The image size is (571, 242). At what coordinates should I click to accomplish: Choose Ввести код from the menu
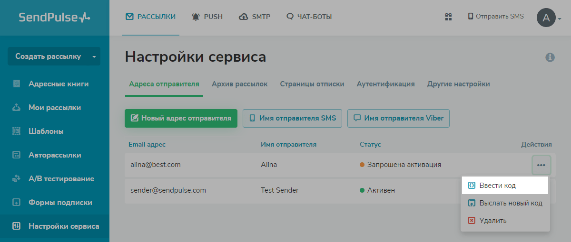505,186
